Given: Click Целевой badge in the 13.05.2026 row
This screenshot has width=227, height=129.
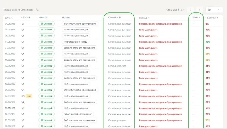Looking at the screenshot, I should coord(47,84).
